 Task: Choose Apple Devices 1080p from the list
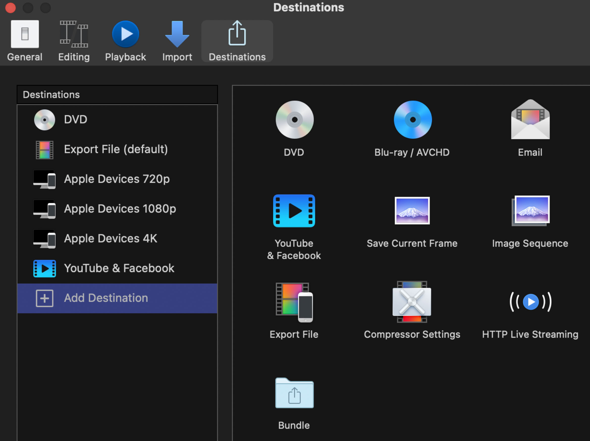click(x=120, y=209)
